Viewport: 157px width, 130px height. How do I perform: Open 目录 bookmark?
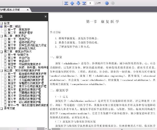pos(7,23)
